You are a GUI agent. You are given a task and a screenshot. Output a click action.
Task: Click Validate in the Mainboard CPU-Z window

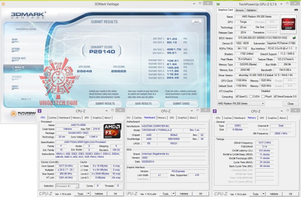[184, 194]
